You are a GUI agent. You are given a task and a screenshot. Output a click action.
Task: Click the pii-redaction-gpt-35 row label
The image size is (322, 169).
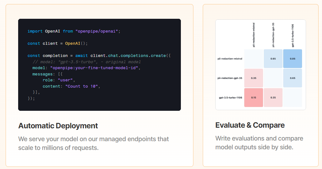230,78
